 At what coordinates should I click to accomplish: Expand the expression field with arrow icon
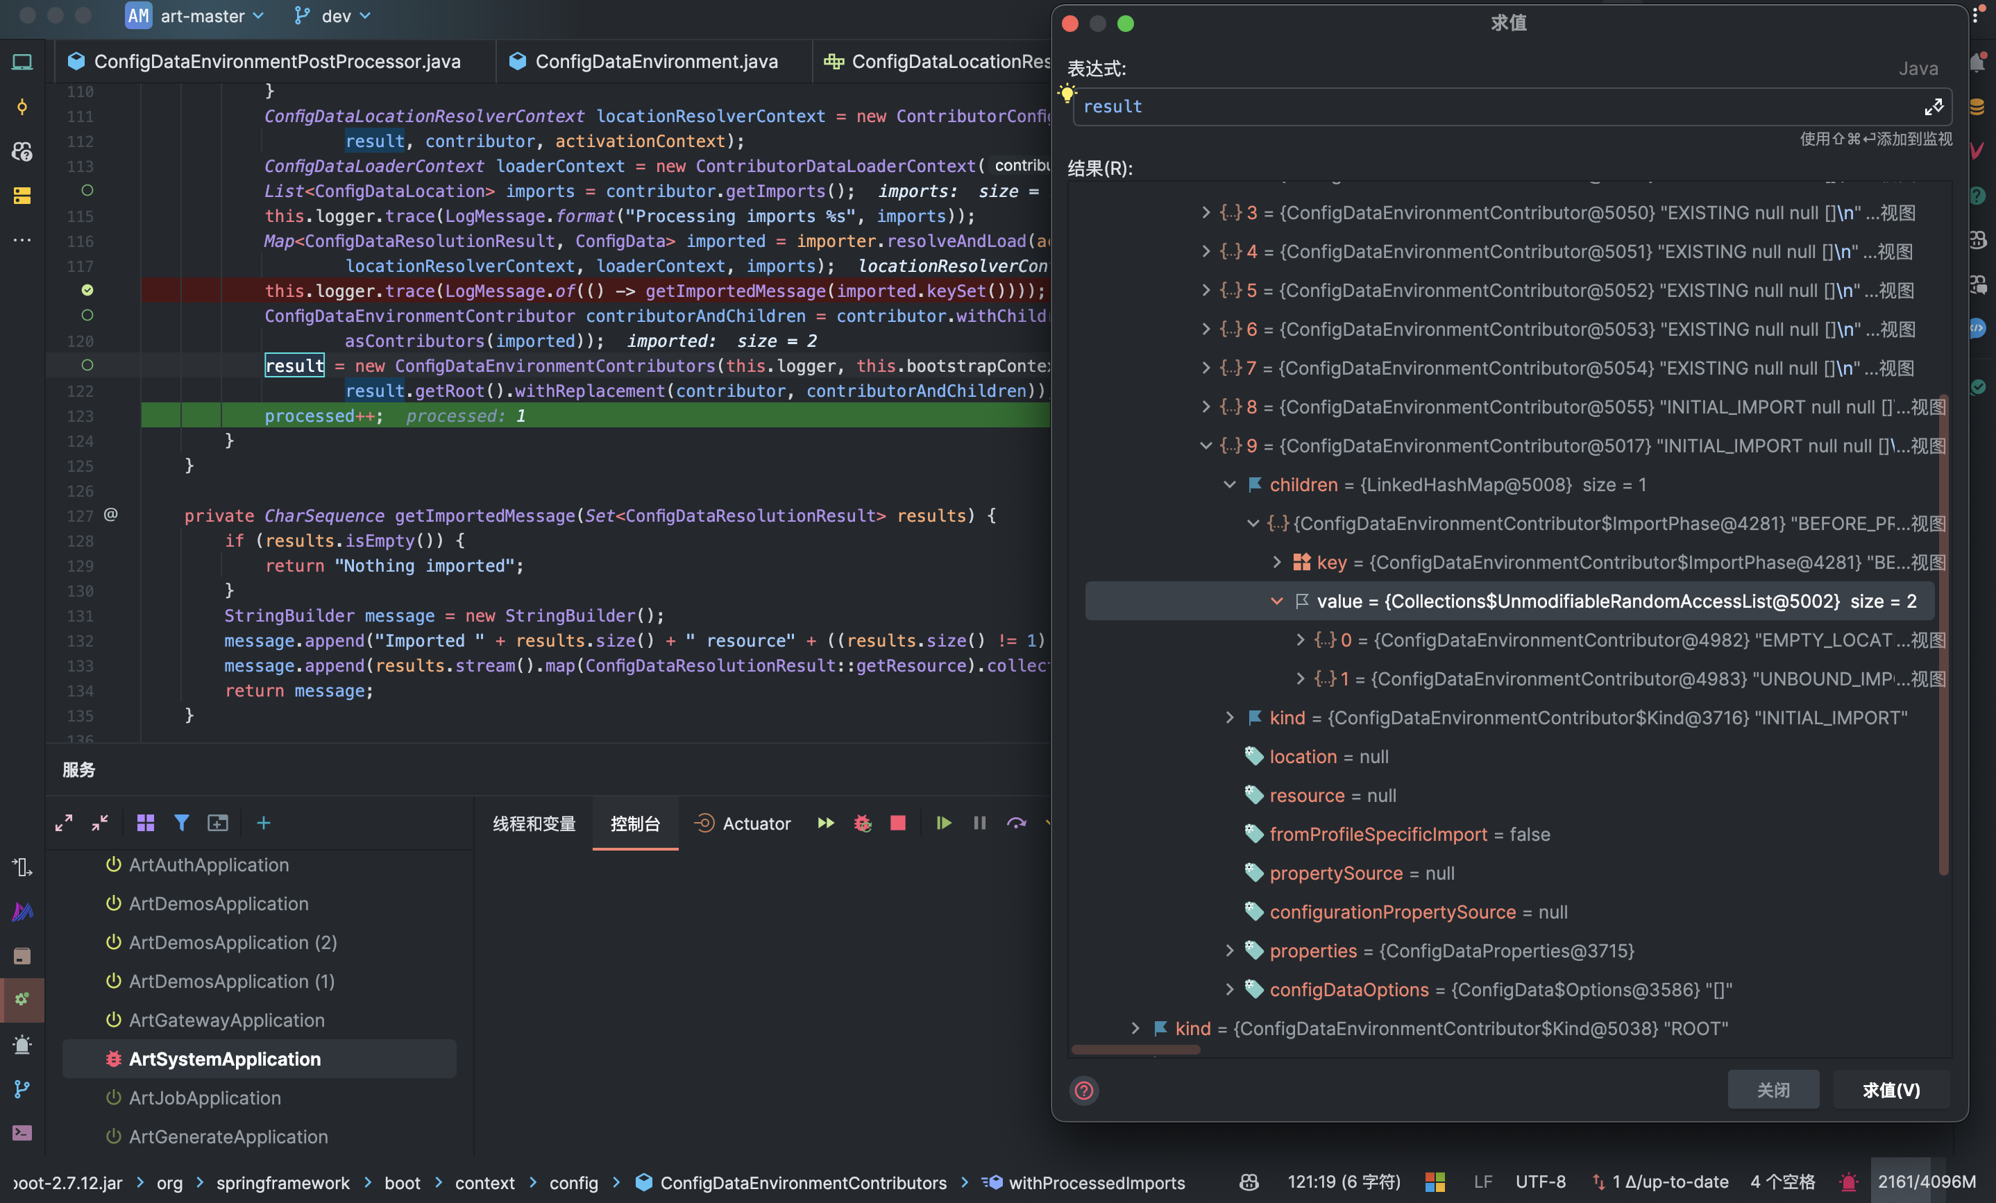(1933, 107)
